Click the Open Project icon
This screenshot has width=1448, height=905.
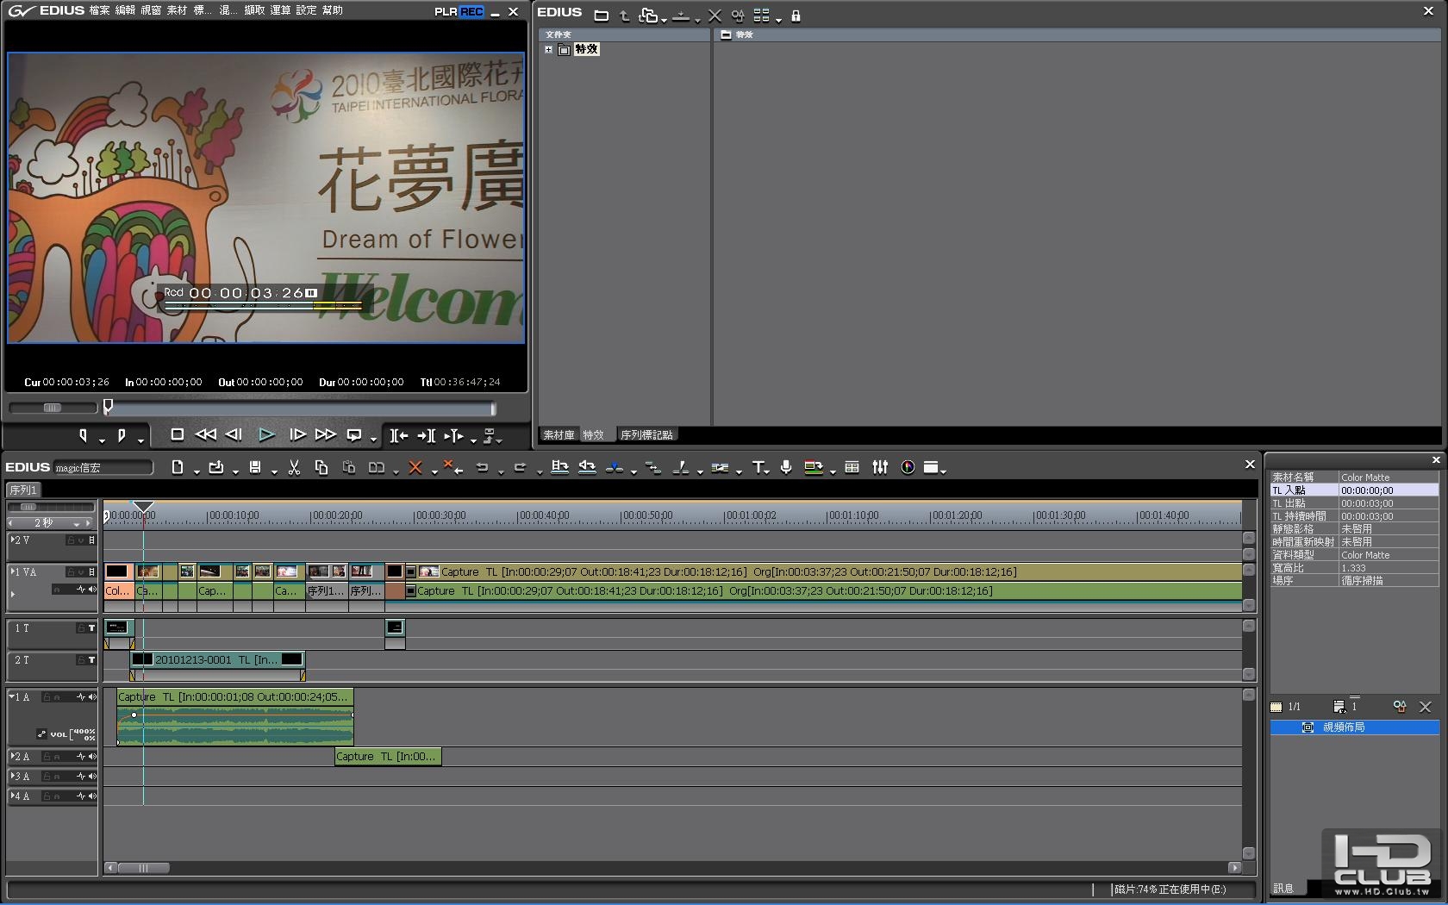(215, 467)
